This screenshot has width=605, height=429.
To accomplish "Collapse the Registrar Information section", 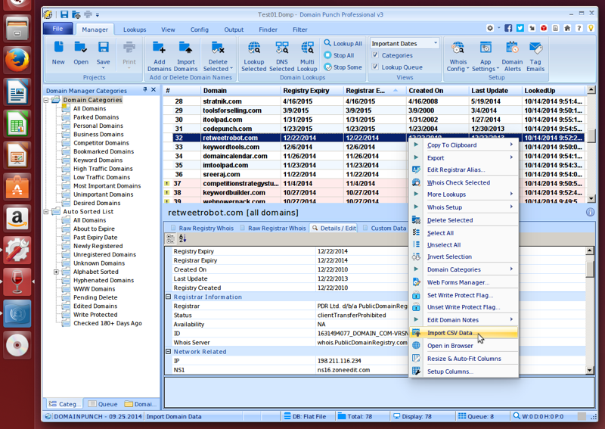I will pyautogui.click(x=168, y=297).
